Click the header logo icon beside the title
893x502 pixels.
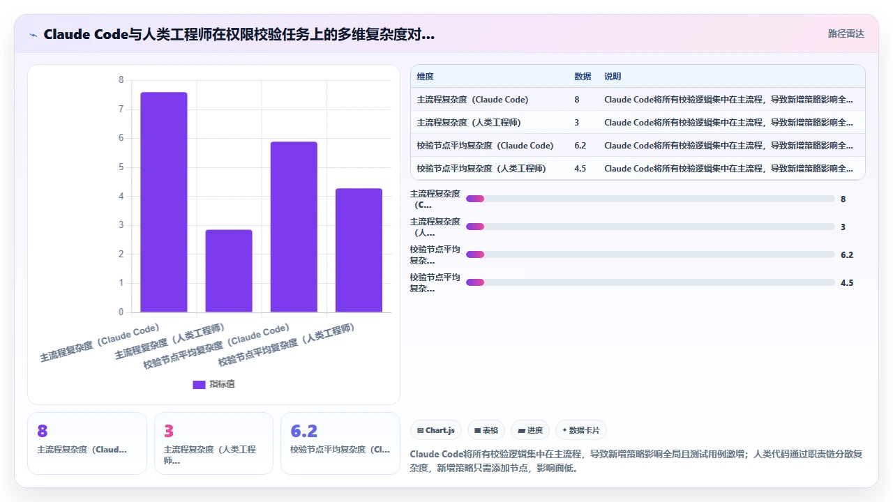[33, 35]
